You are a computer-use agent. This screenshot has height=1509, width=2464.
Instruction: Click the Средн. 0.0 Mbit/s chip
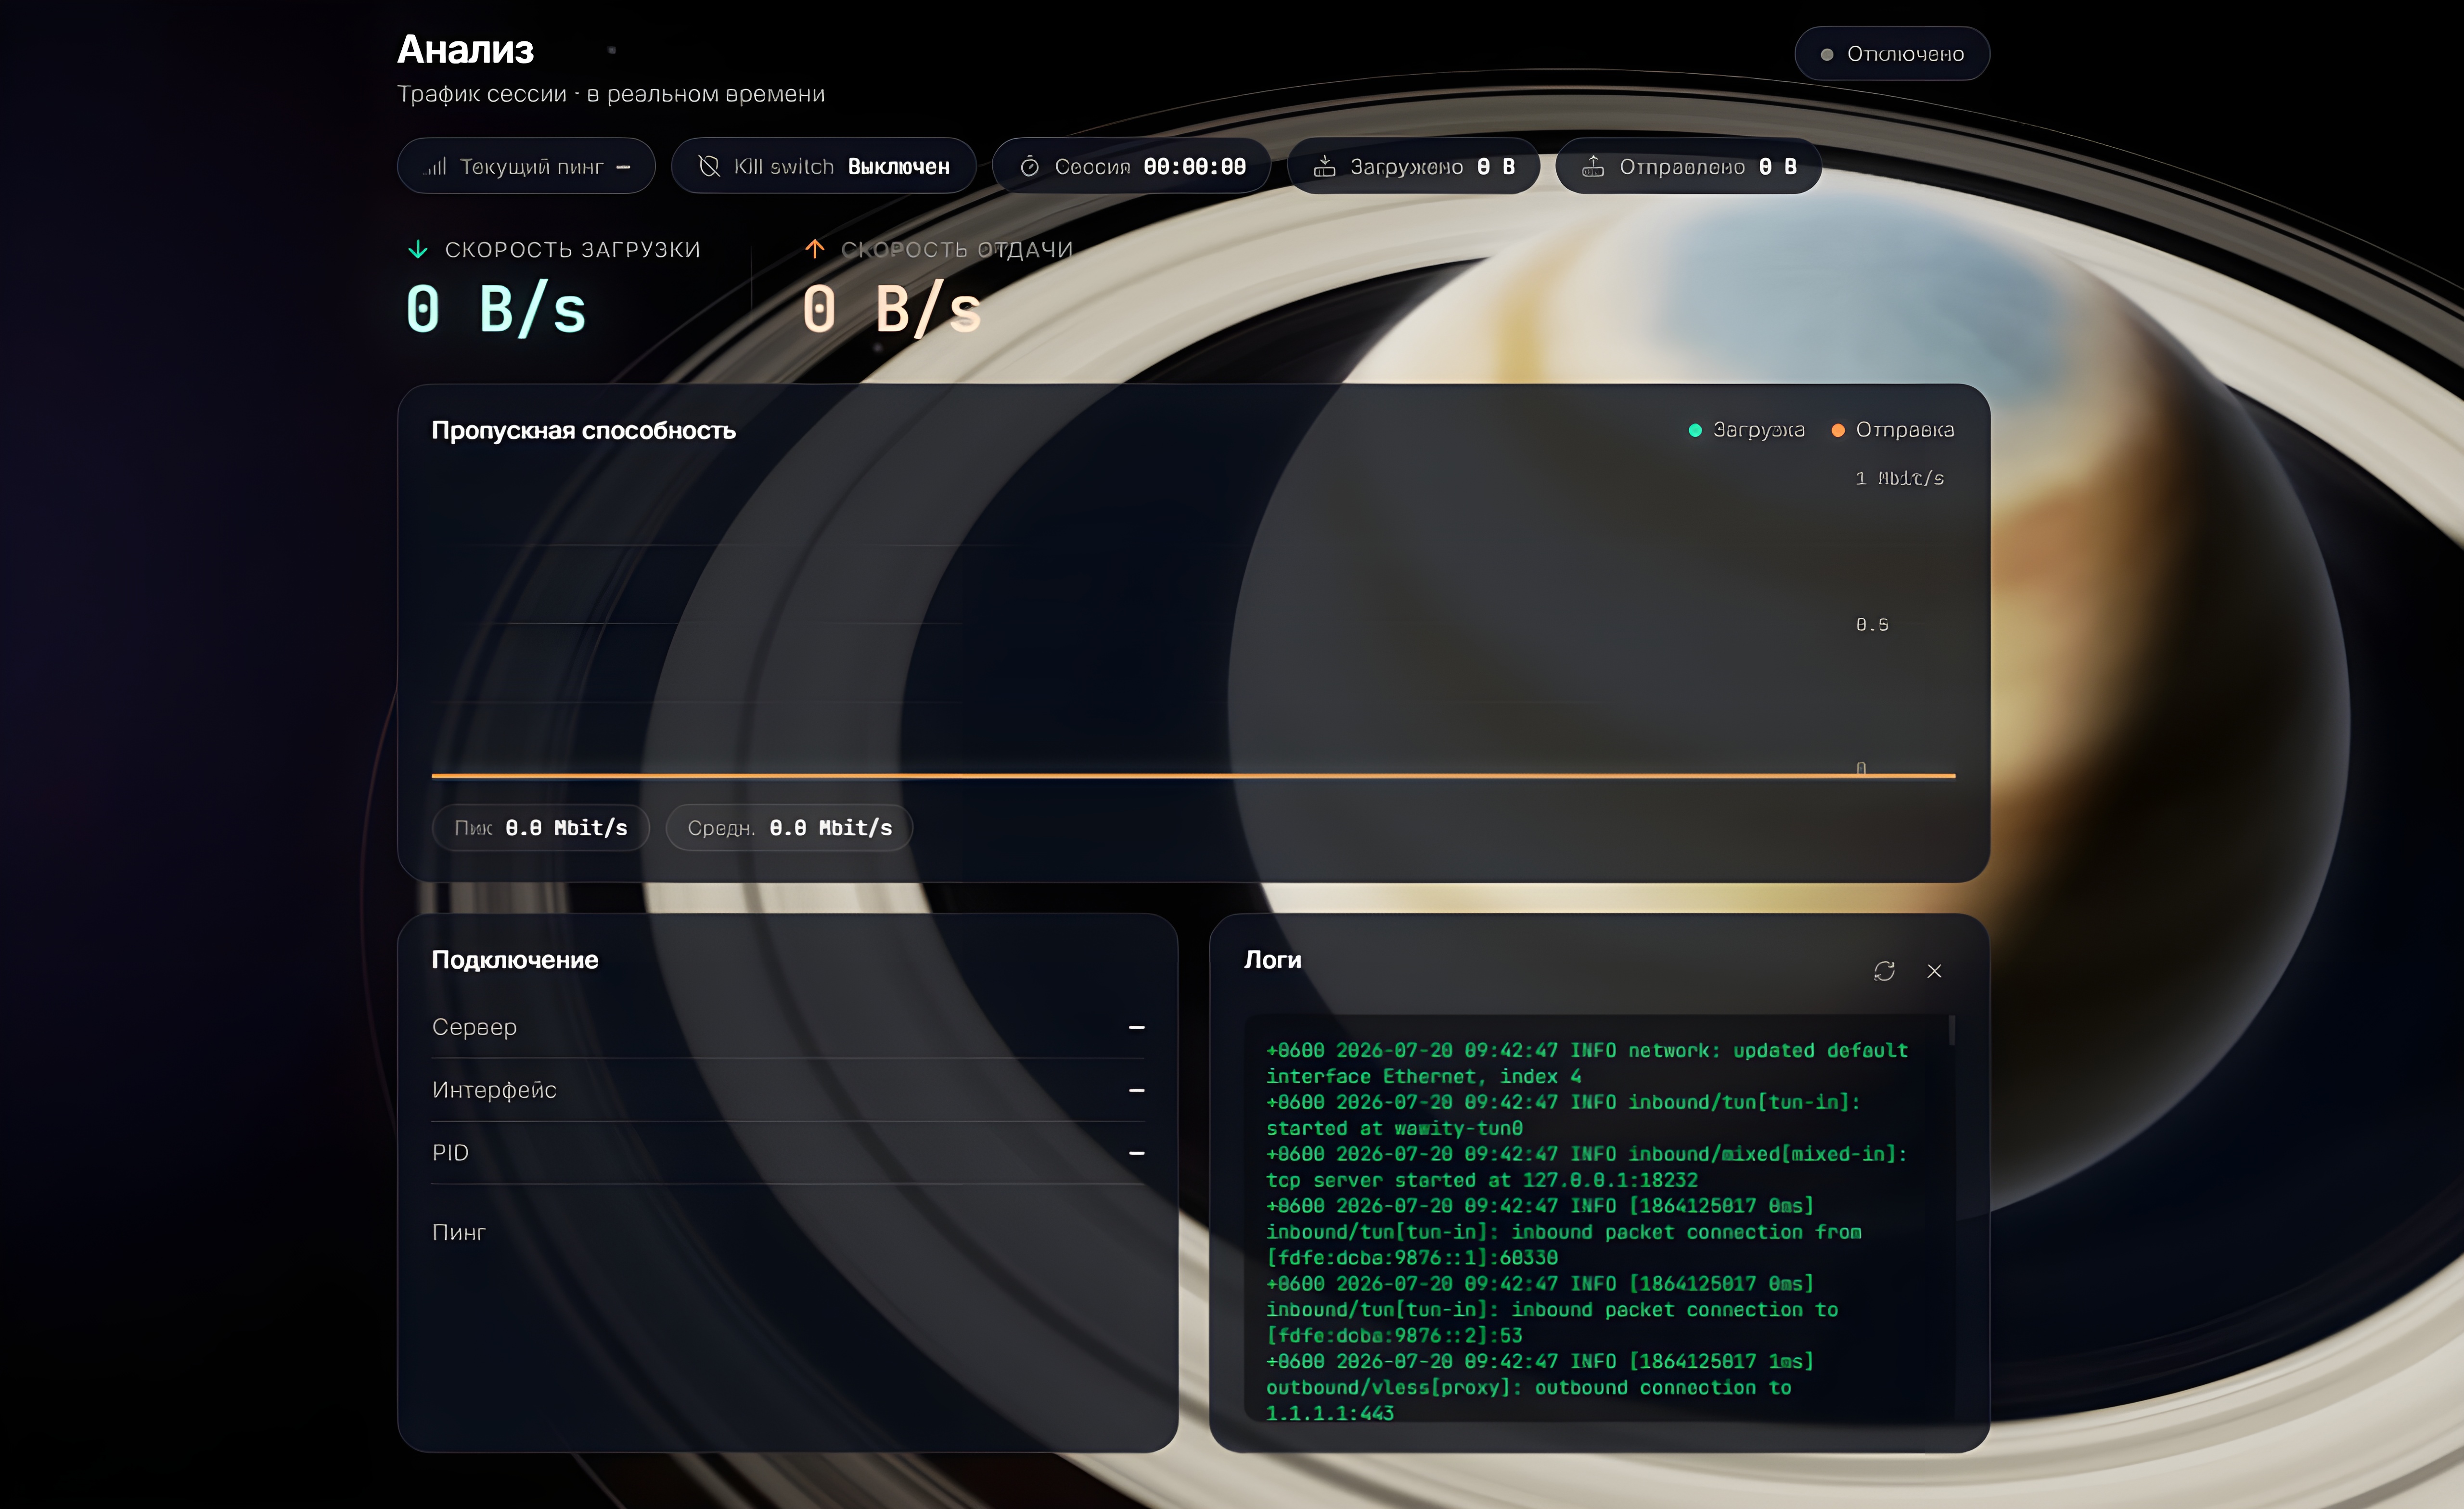[x=789, y=828]
